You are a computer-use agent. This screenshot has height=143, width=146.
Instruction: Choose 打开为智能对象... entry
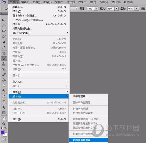(39, 29)
